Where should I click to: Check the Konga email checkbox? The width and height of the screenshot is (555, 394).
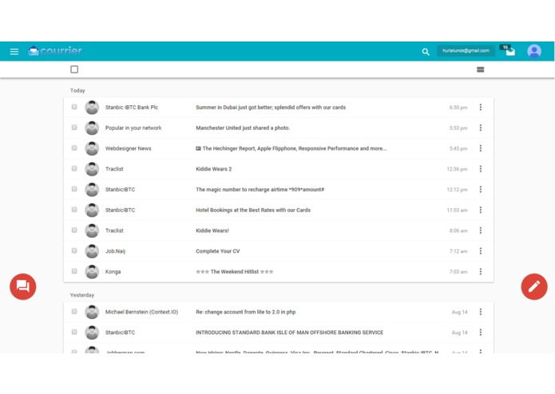tap(74, 270)
